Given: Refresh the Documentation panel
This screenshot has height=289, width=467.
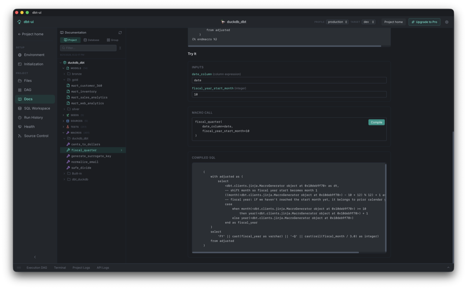Looking at the screenshot, I should tap(120, 33).
